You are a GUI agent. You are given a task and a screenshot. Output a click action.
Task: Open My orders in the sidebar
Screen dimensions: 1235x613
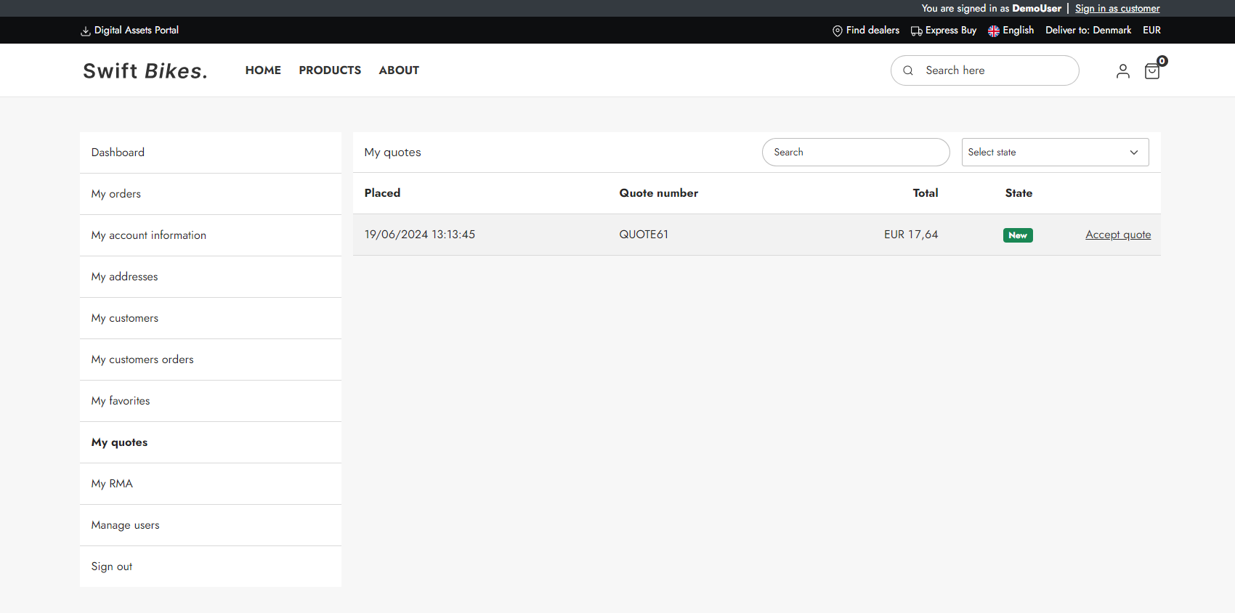pos(116,194)
